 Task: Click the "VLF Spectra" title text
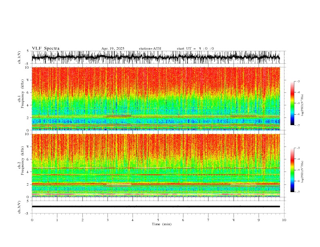[x=46, y=48]
